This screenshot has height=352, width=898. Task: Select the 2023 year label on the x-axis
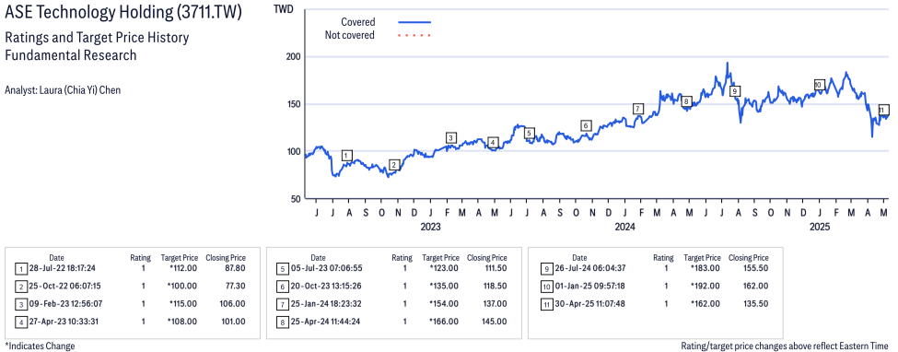pos(430,227)
